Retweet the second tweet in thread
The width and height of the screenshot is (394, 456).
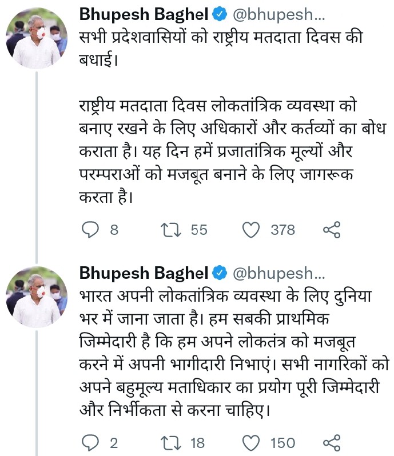(170, 442)
